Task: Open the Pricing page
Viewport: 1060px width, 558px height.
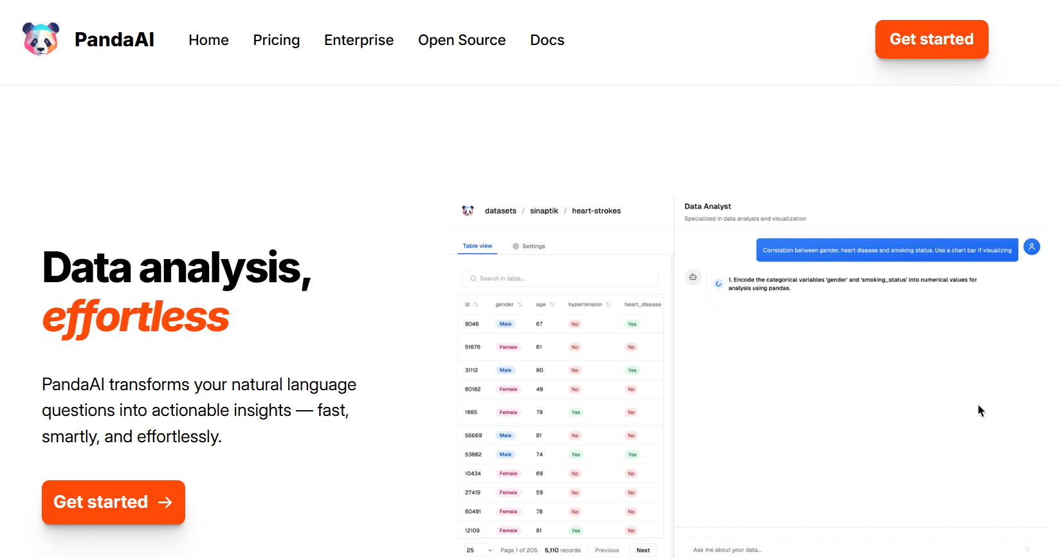Action: (x=277, y=40)
